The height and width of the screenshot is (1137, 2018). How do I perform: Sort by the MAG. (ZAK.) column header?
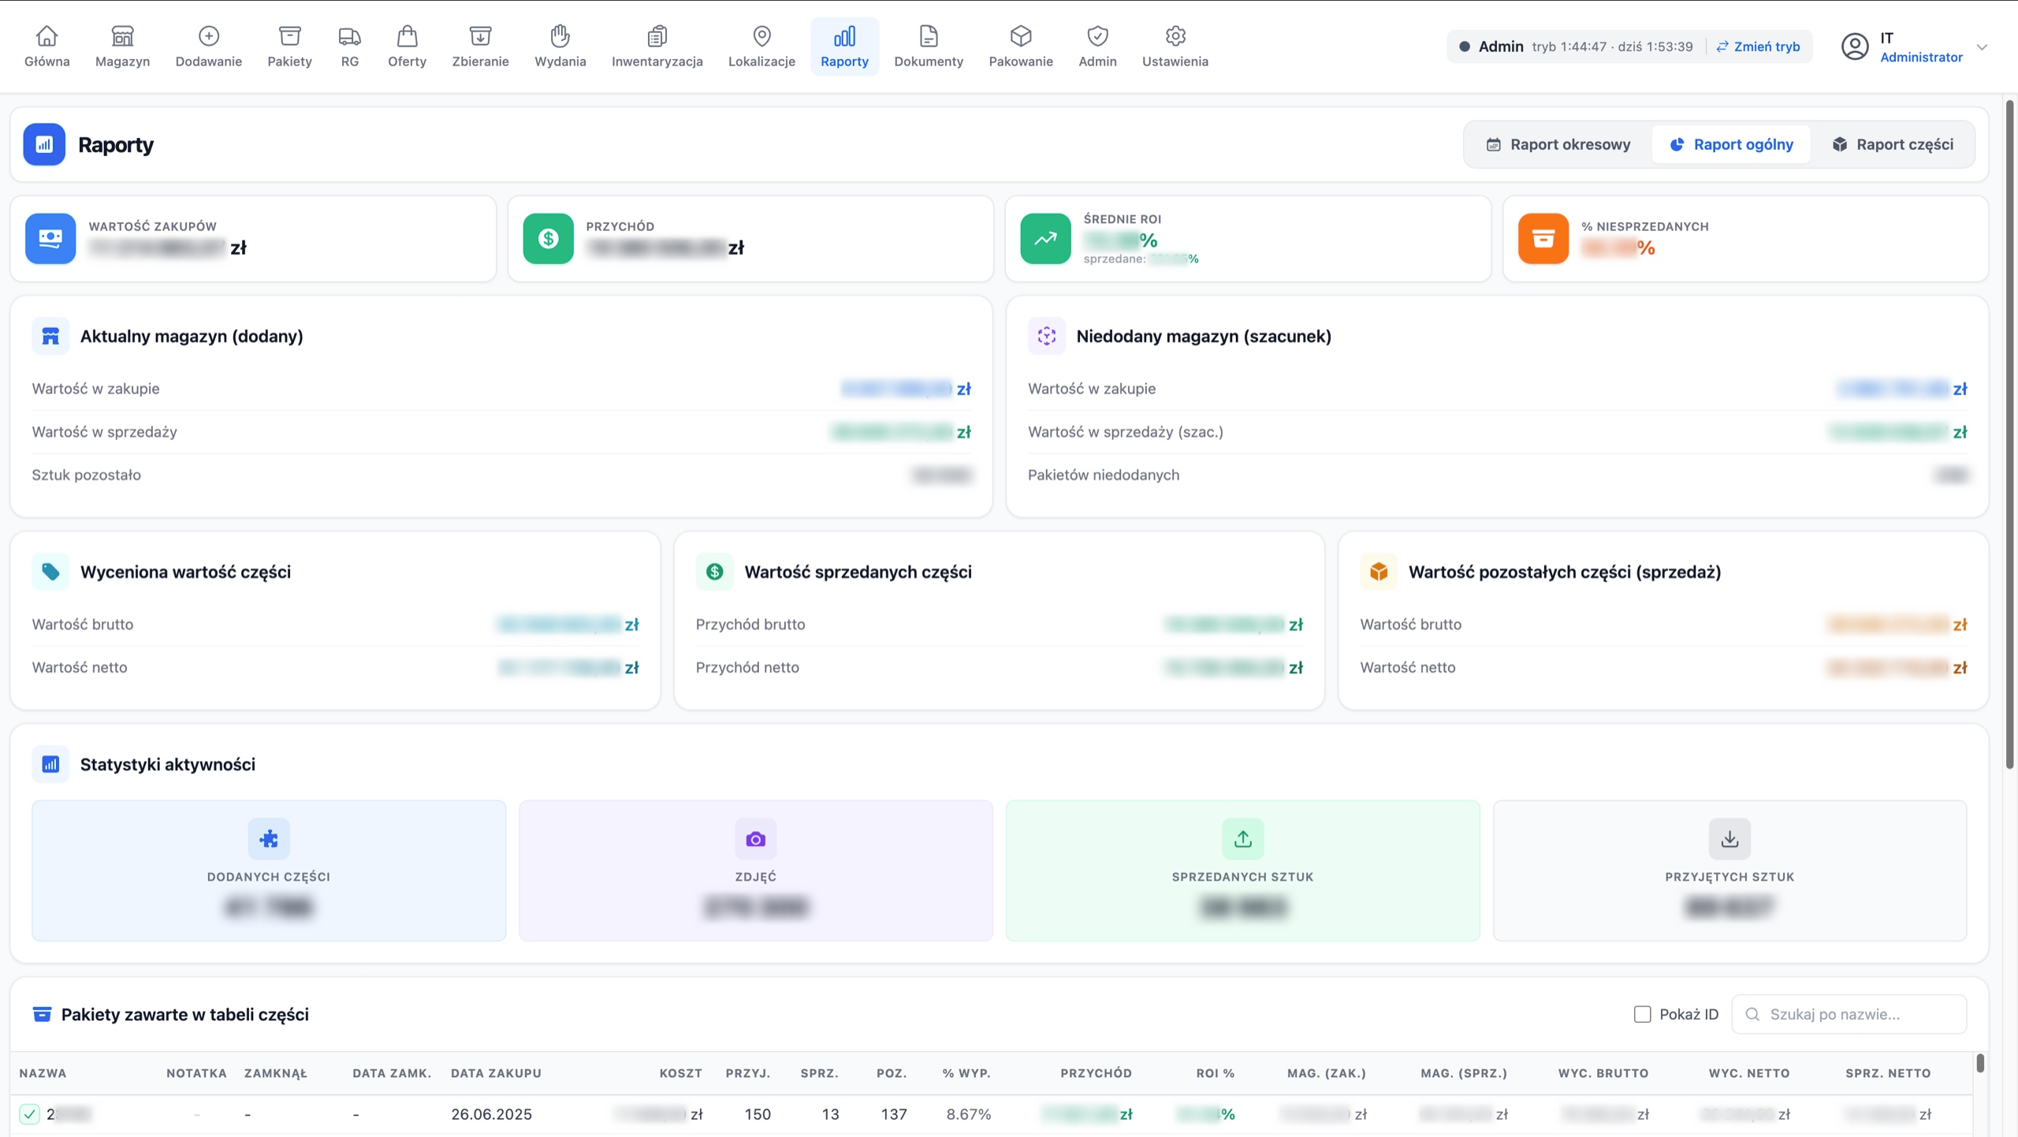click(x=1327, y=1073)
